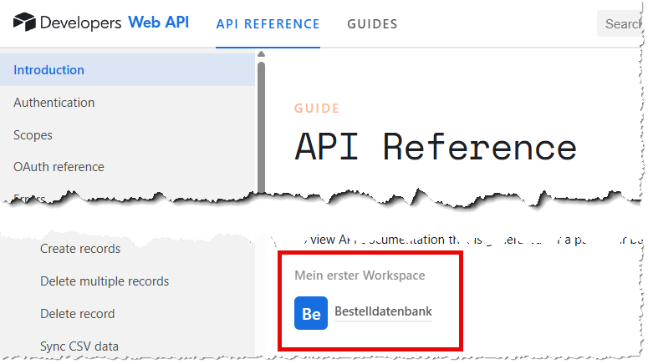Click the 'Web API' header link
The image size is (648, 364).
point(158,23)
